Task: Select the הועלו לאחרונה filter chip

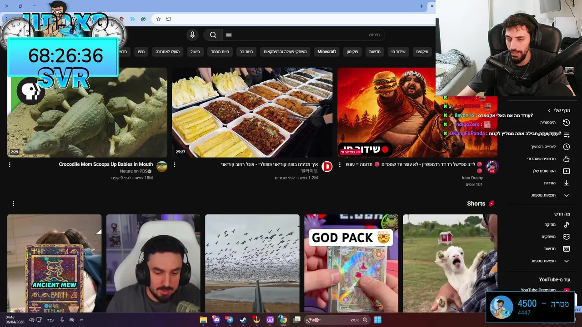Action: coord(168,52)
